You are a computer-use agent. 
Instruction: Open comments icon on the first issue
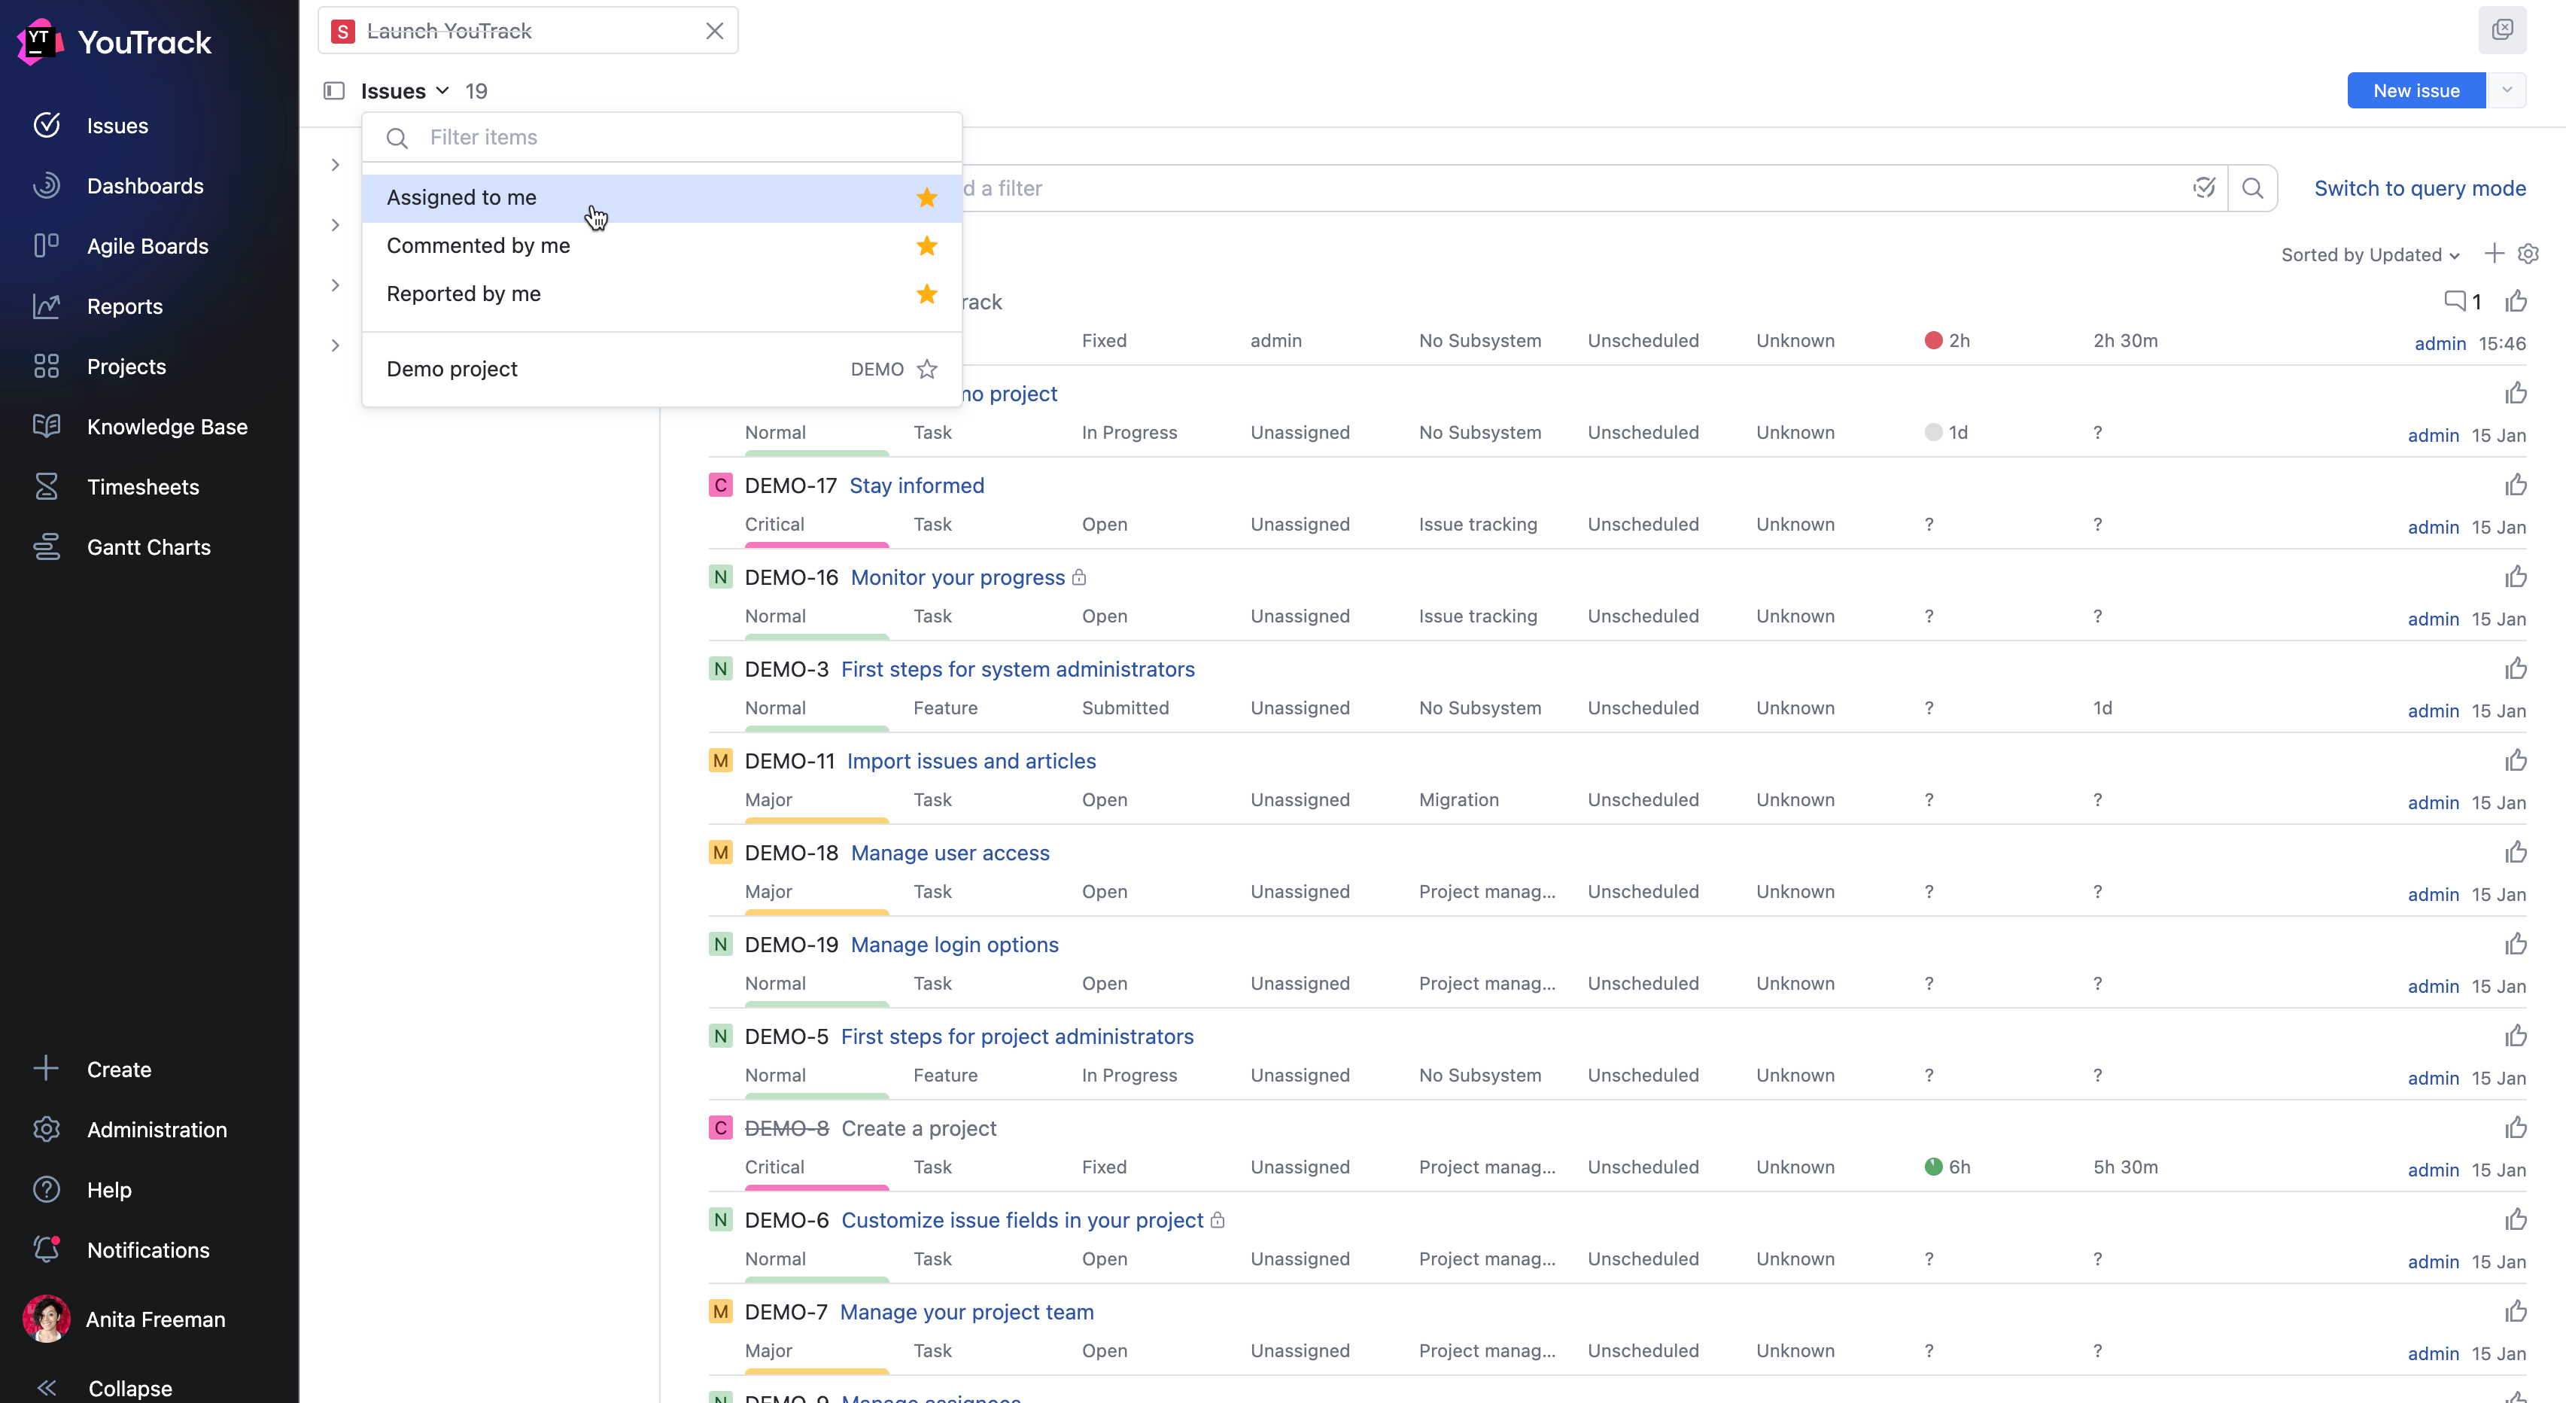click(x=2455, y=301)
